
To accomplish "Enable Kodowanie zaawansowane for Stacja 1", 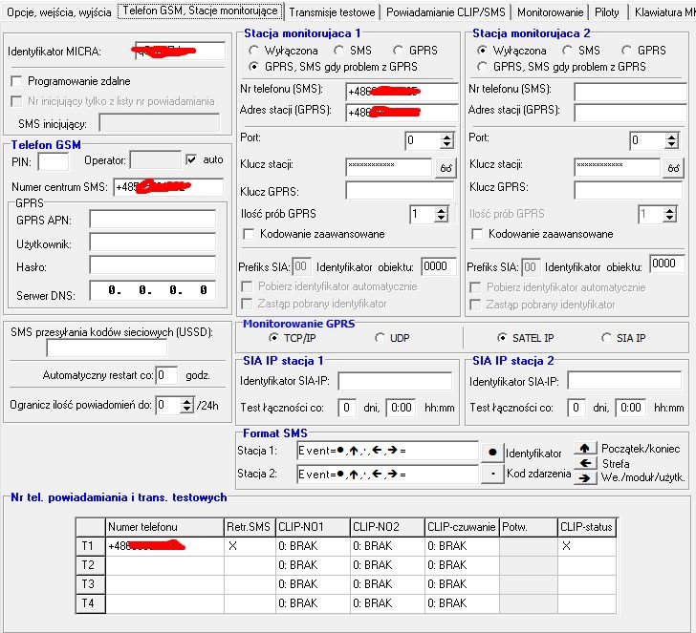I will pyautogui.click(x=249, y=234).
